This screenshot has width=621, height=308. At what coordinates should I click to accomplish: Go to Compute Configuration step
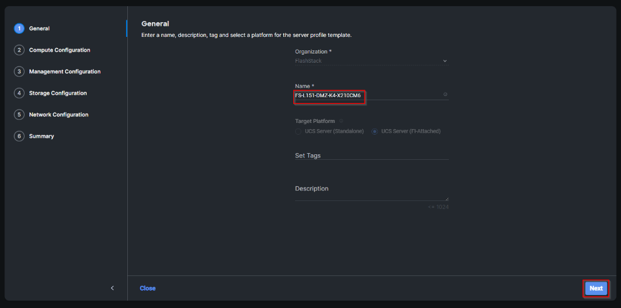[x=60, y=50]
